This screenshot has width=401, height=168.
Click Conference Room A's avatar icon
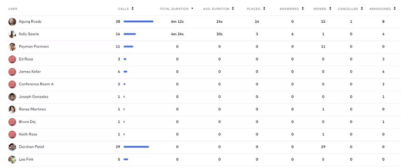(12, 84)
